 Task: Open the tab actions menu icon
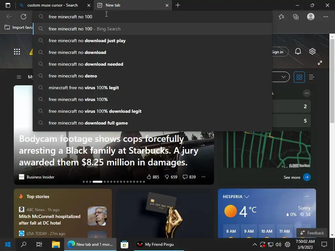[8, 5]
